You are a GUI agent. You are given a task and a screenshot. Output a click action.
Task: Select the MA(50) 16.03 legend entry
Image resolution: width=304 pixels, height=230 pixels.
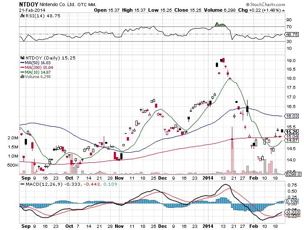click(36, 63)
